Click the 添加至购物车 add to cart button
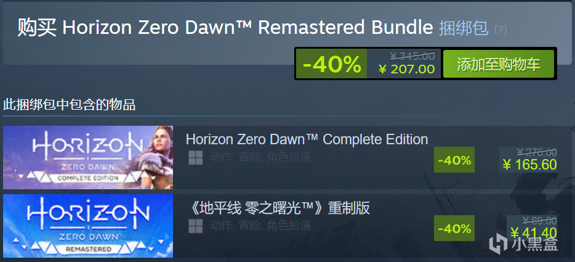Viewport: 575px width, 262px height. point(499,64)
